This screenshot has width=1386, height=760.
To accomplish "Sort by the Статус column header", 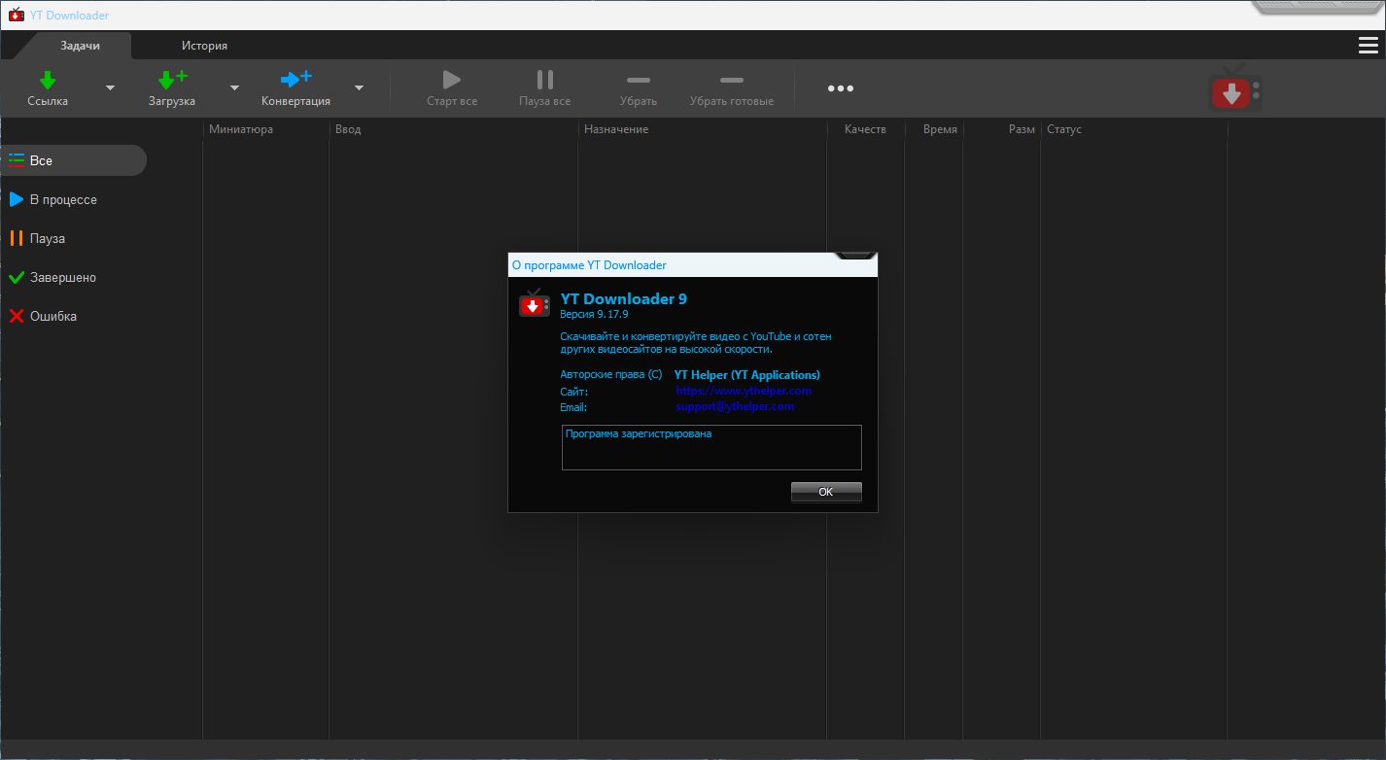I will click(1133, 129).
